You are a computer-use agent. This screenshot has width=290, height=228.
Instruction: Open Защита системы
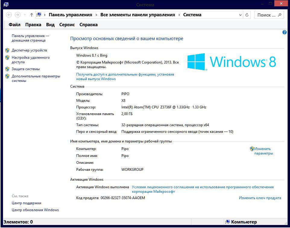[26, 69]
